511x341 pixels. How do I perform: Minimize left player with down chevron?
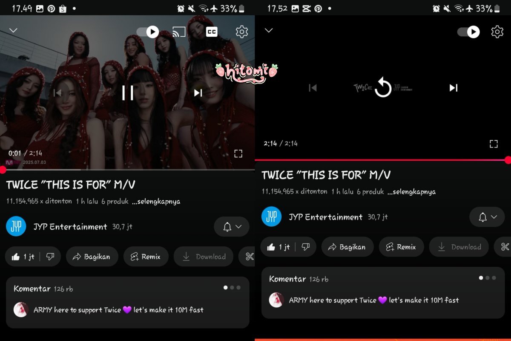13,30
